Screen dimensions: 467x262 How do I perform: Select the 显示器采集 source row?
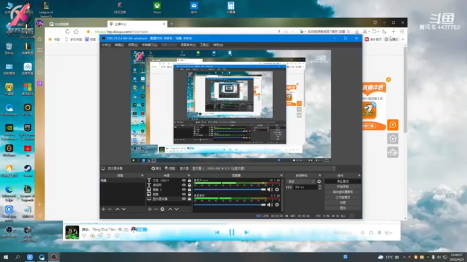pyautogui.click(x=169, y=199)
